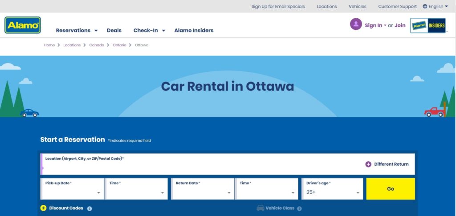The height and width of the screenshot is (216, 456).
Task: Click the Vehicle Class car icon
Action: [260, 208]
